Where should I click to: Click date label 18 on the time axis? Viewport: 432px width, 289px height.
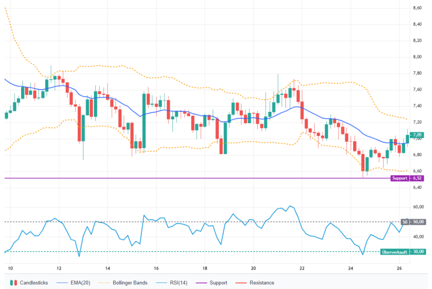point(205,268)
